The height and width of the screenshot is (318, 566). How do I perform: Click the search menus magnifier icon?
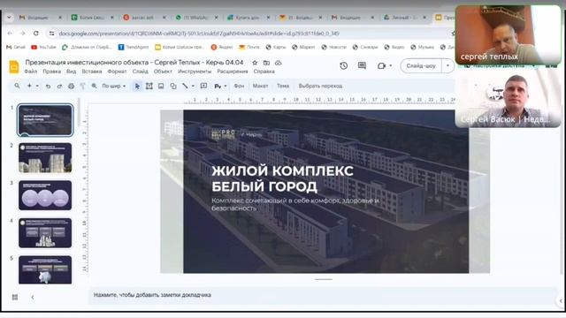point(17,86)
